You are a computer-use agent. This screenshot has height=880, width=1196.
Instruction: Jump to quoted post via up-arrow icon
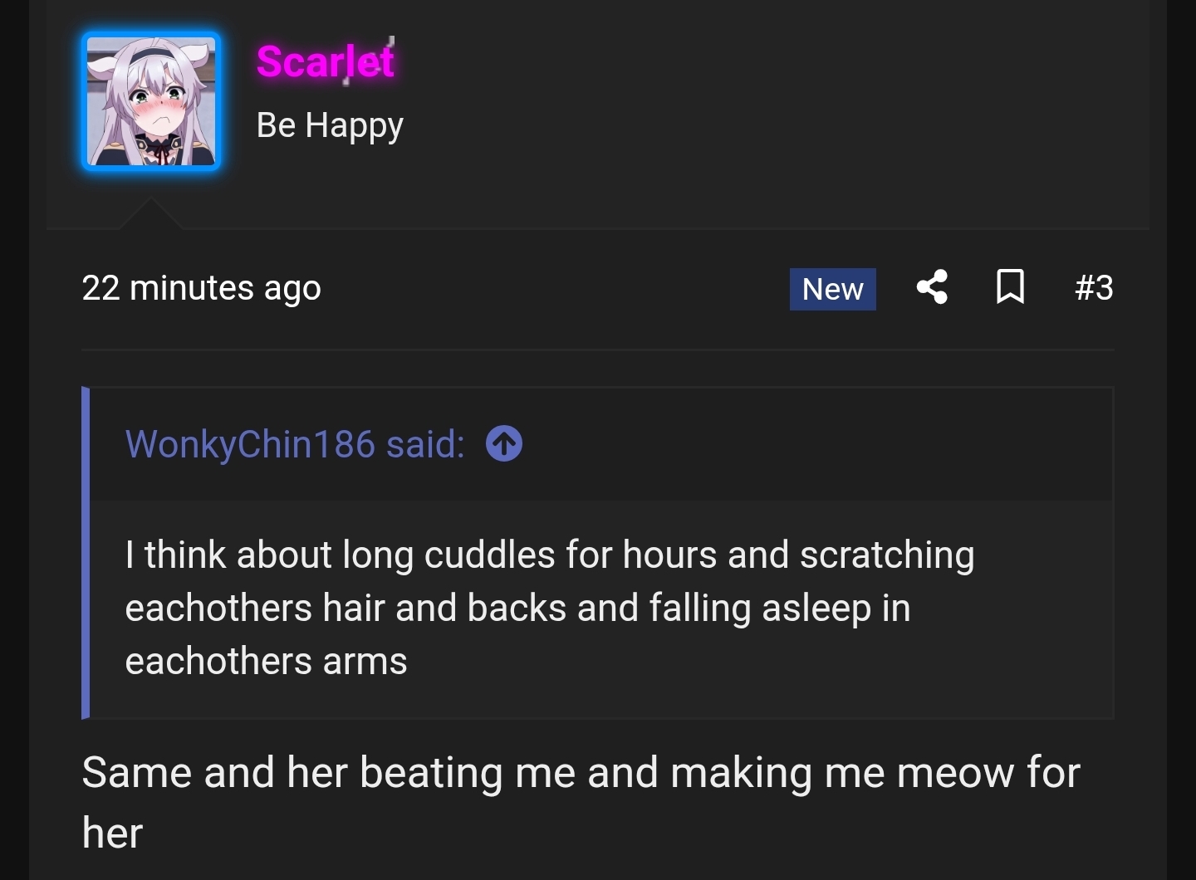point(504,443)
